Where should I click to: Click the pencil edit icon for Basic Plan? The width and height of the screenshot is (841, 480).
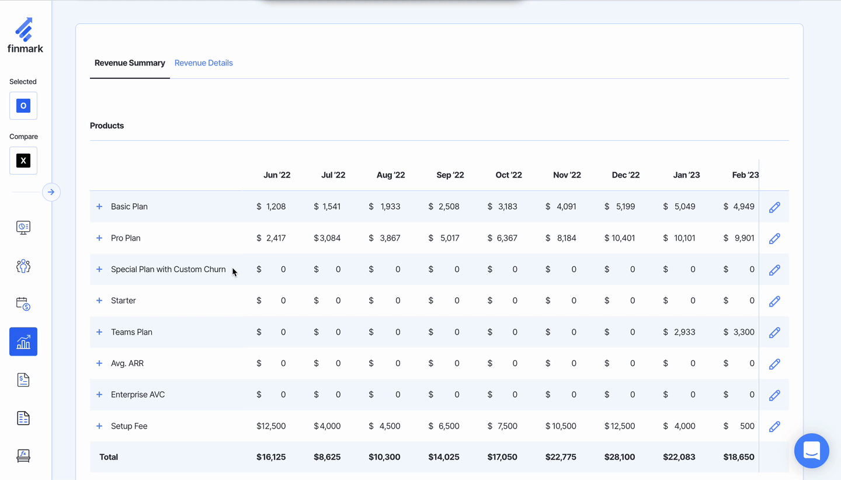[x=774, y=207]
